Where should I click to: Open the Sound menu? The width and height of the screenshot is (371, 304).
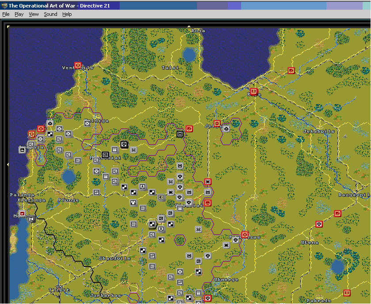[x=50, y=14]
